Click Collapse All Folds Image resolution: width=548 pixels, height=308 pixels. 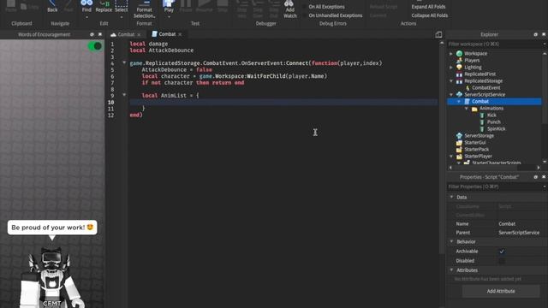pyautogui.click(x=430, y=15)
